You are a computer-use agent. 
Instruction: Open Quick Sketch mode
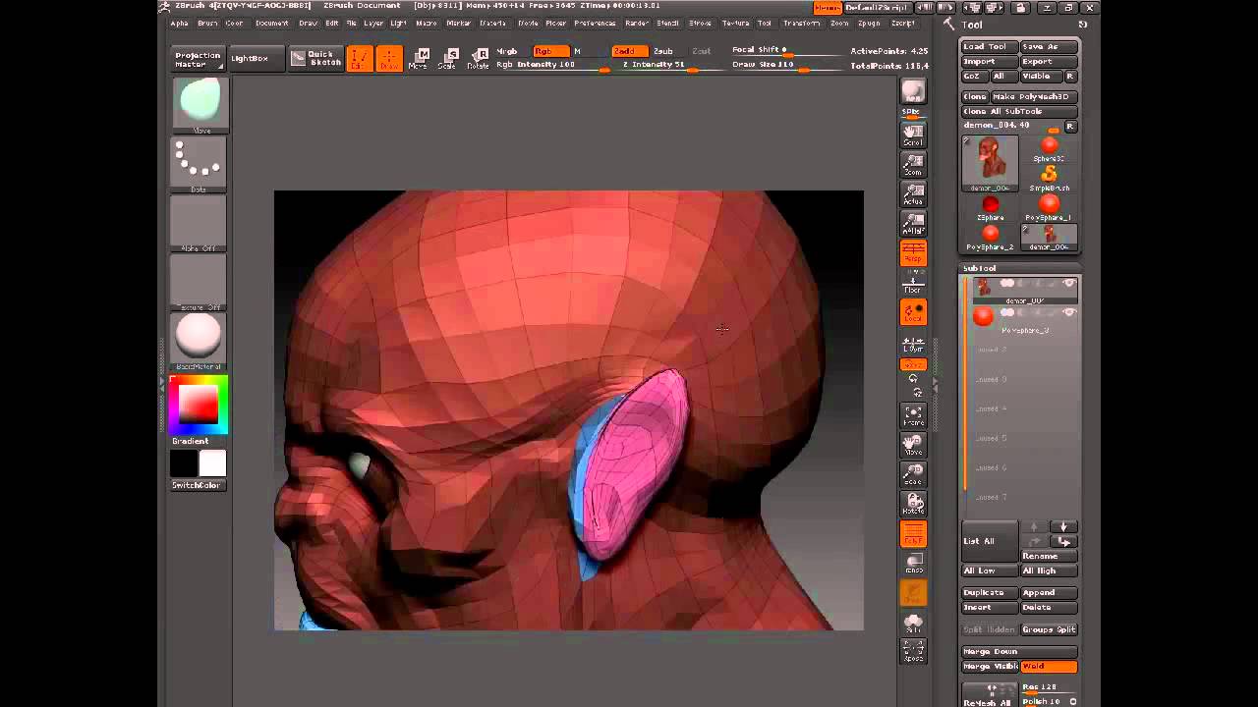click(314, 59)
